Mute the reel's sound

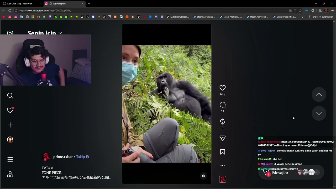tap(203, 176)
